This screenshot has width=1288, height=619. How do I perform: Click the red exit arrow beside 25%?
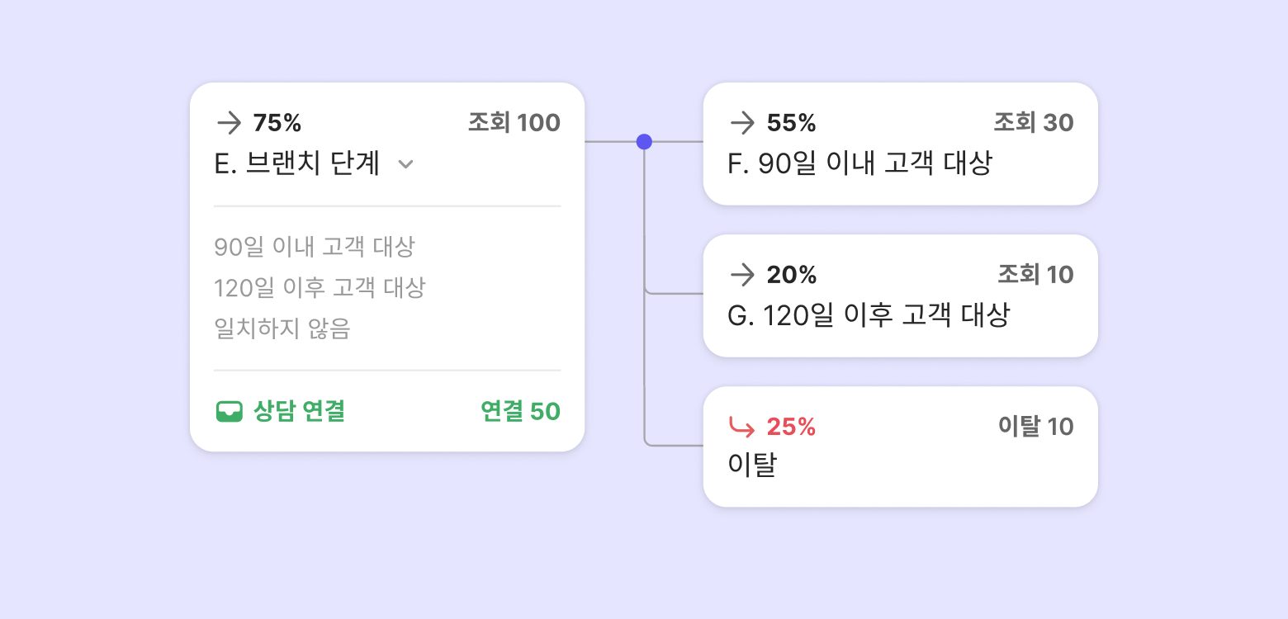click(741, 427)
